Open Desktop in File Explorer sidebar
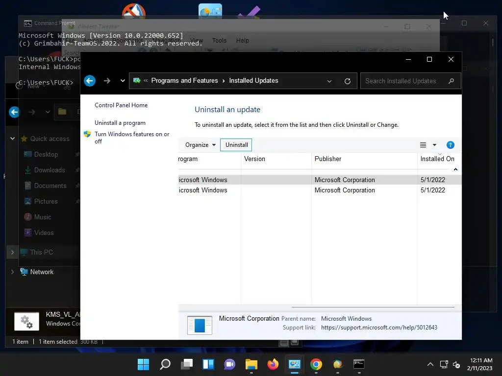This screenshot has height=376, width=502. point(46,154)
